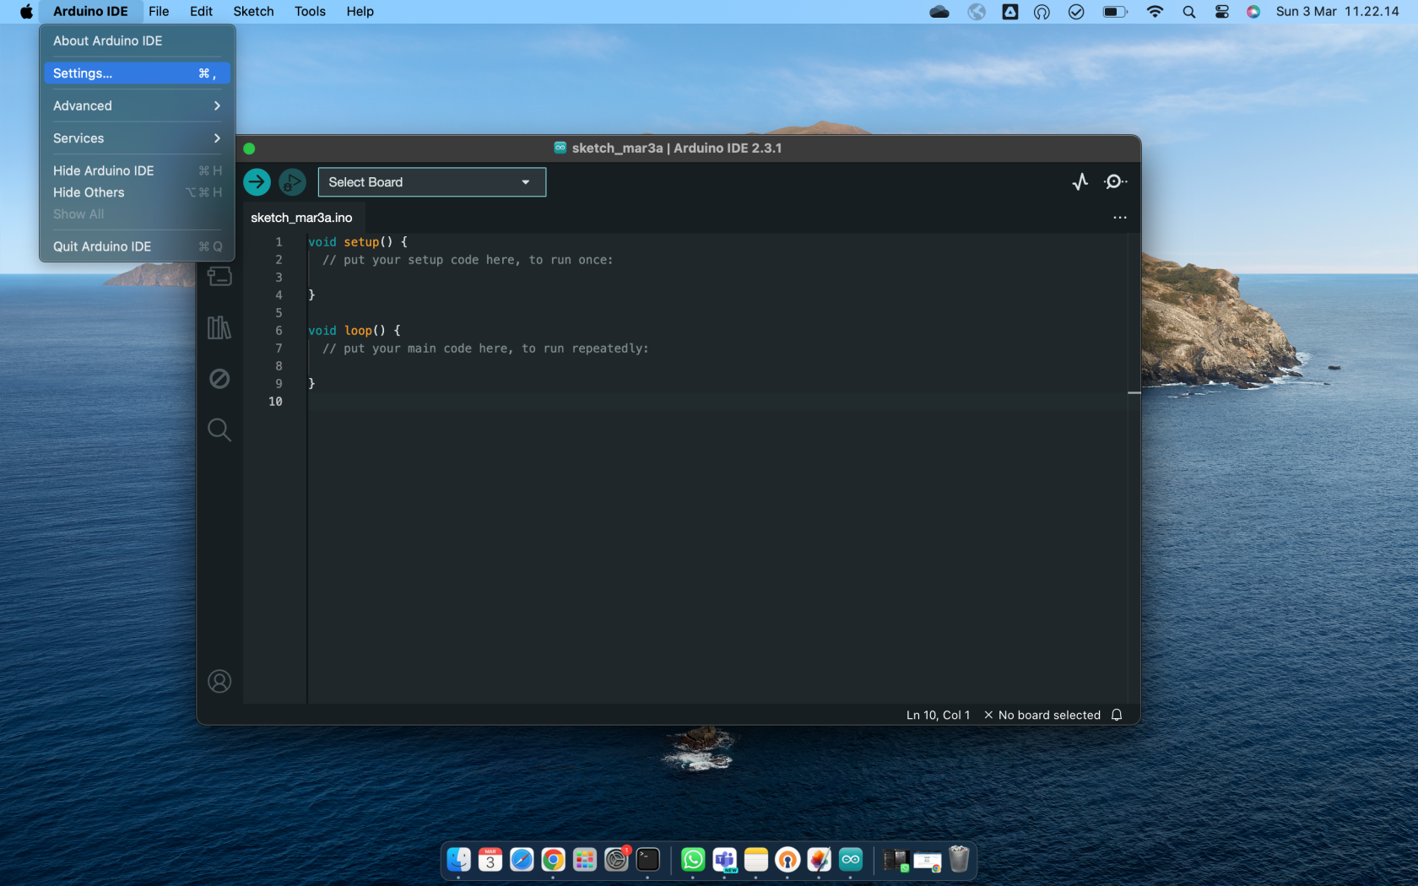
Task: Click the 'Ln 10, Col 1' status entry
Action: click(938, 715)
